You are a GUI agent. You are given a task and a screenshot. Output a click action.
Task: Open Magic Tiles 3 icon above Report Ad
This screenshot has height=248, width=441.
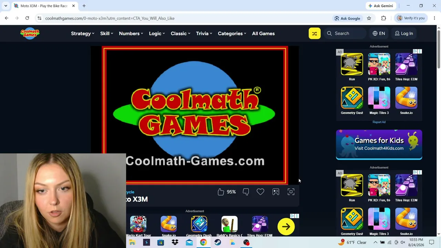(x=379, y=98)
